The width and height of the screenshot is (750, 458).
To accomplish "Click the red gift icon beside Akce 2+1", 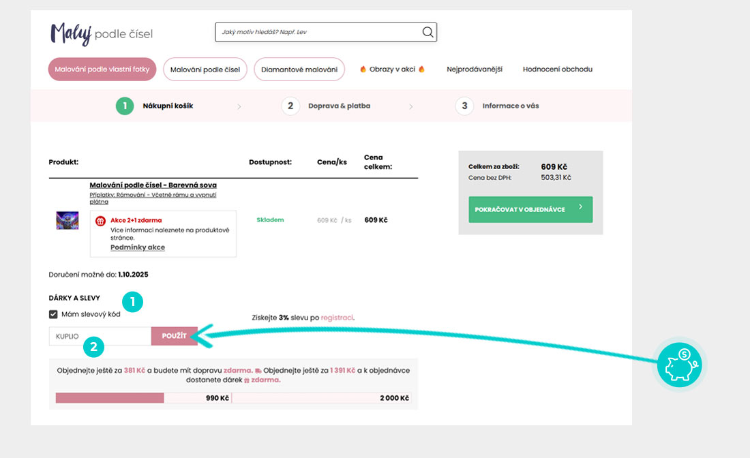I will click(x=100, y=222).
